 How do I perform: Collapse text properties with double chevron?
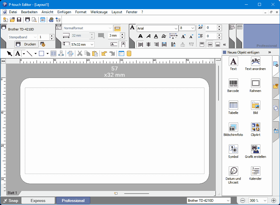(224, 45)
